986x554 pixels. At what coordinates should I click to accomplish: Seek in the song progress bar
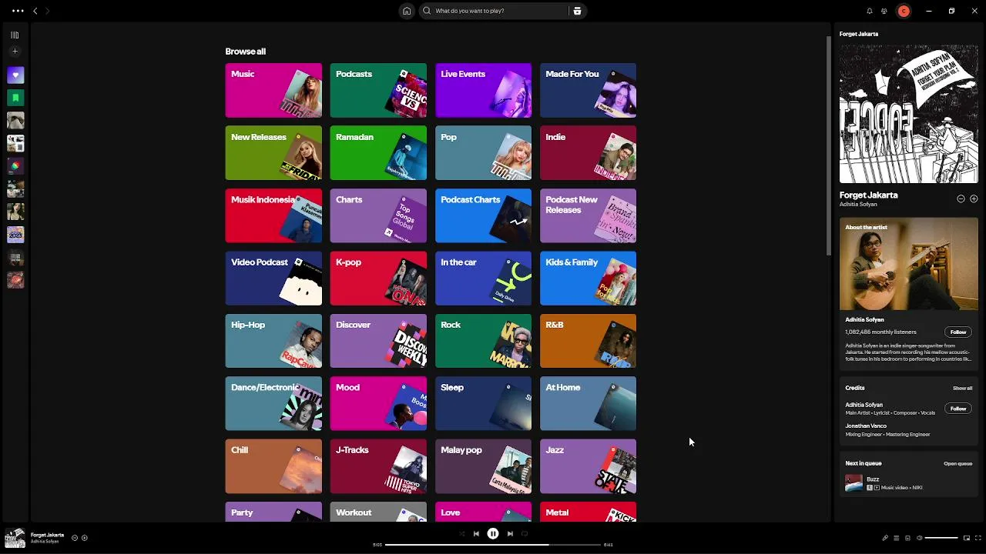point(493,545)
